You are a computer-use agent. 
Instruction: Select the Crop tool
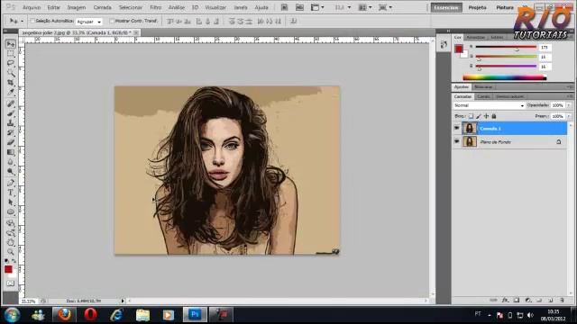click(11, 83)
